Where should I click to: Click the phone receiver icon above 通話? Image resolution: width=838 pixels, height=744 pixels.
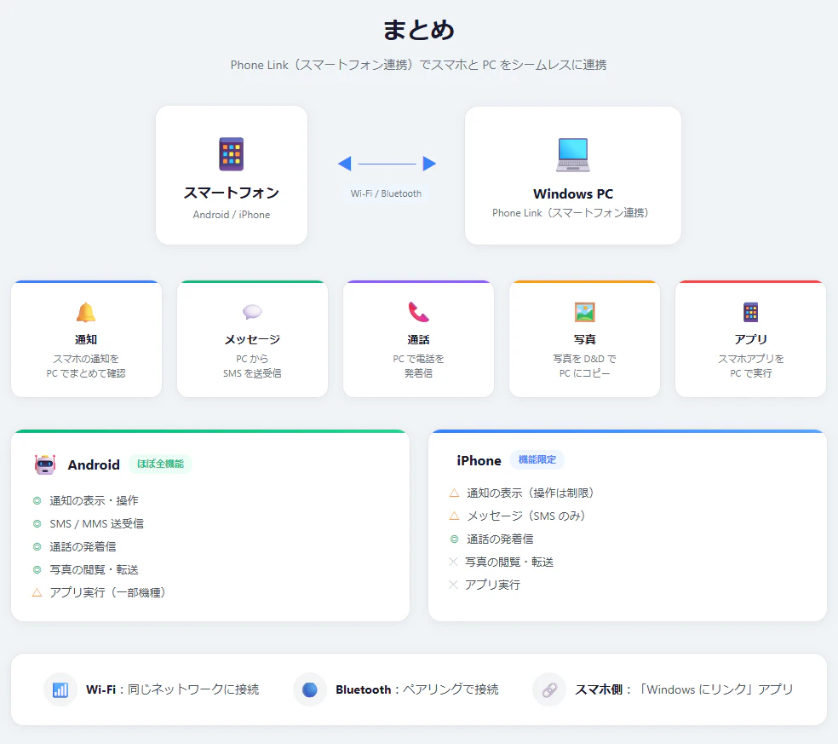(418, 313)
